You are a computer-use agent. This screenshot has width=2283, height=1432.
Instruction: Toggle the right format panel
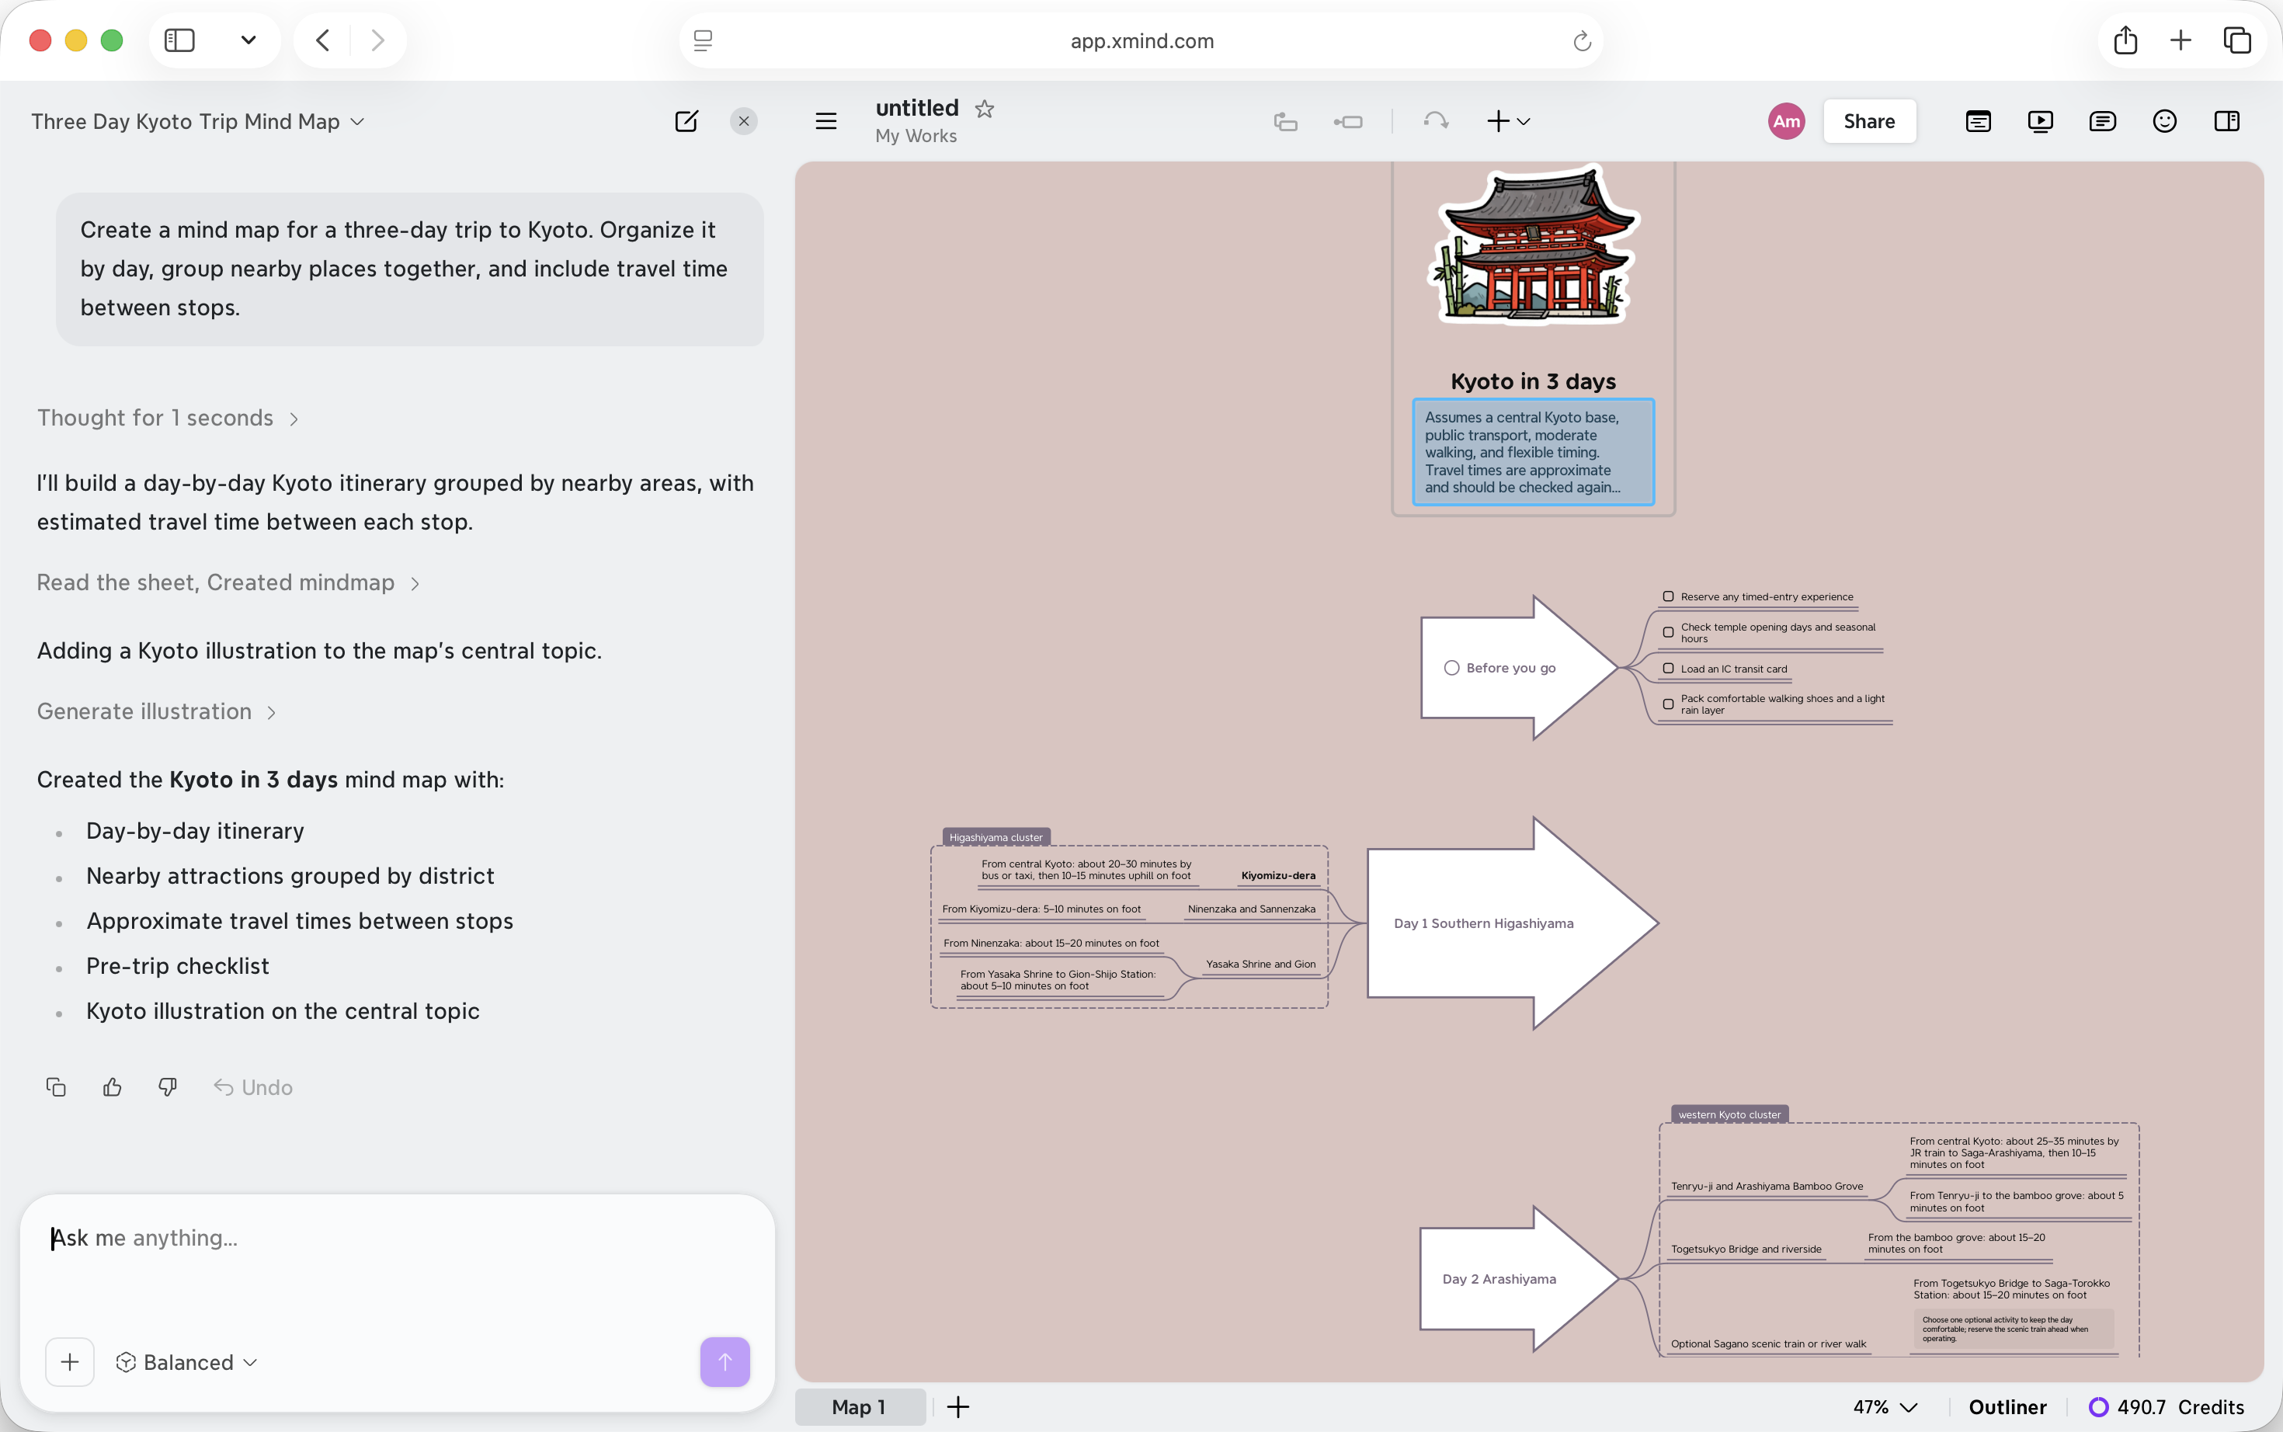2227,121
